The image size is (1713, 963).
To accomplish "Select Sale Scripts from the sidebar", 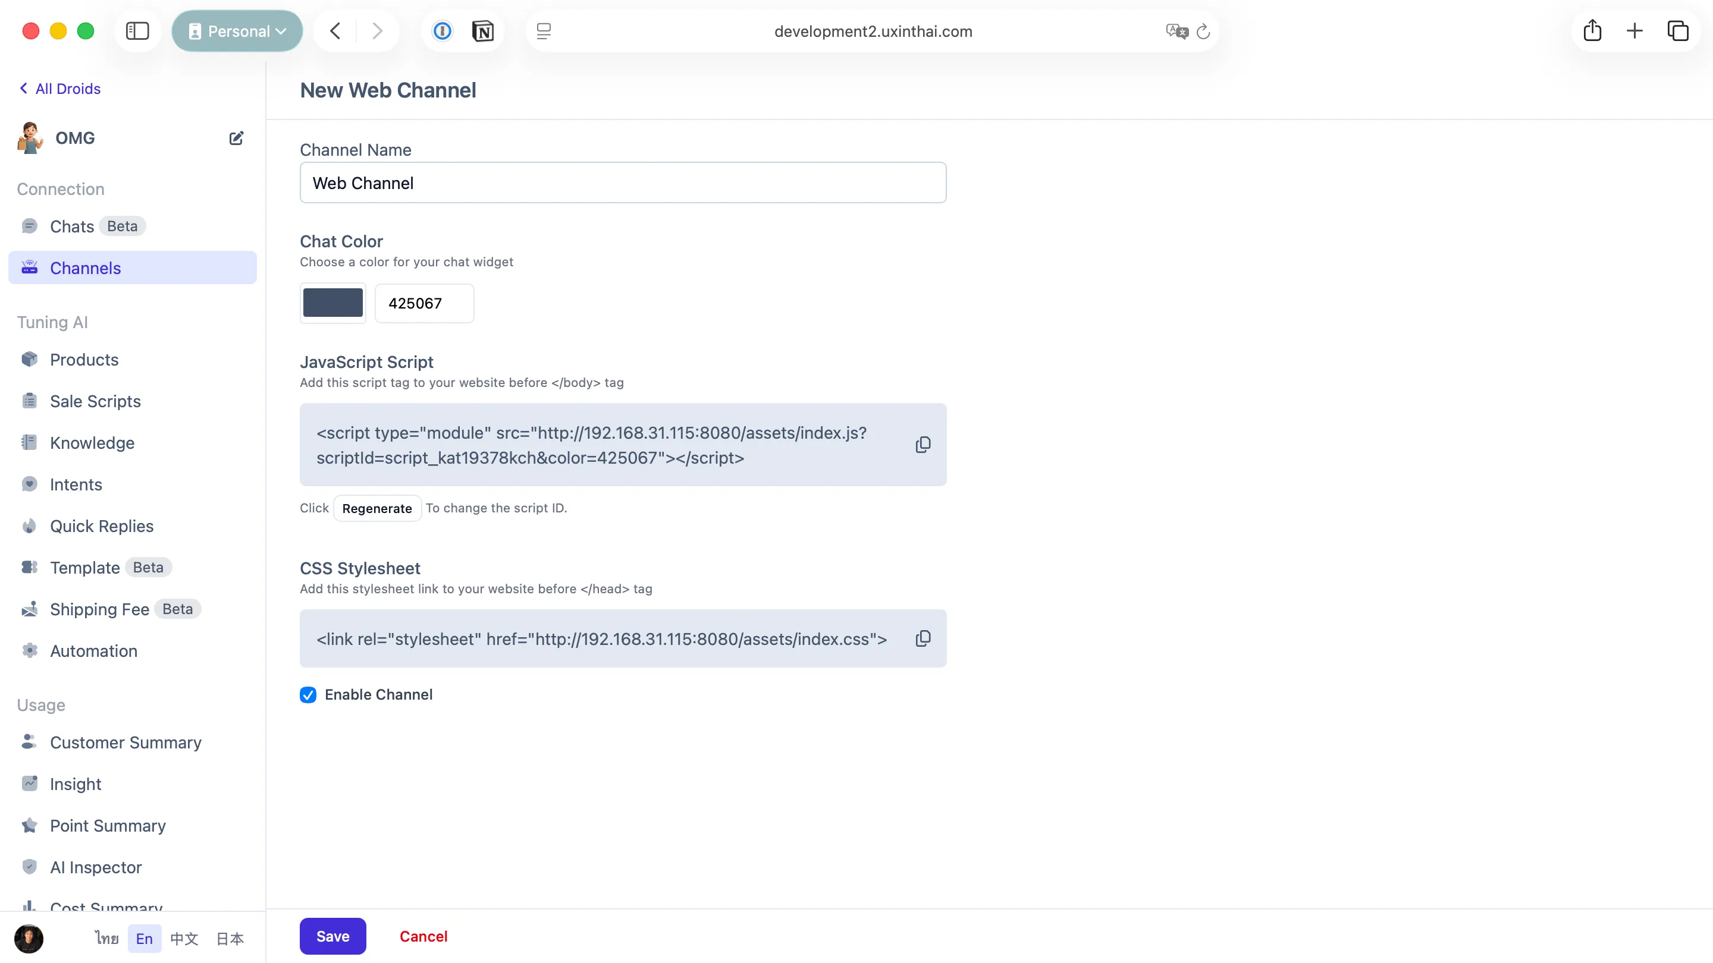I will [x=95, y=401].
